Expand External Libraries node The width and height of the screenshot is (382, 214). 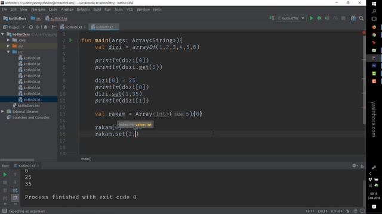[2, 111]
